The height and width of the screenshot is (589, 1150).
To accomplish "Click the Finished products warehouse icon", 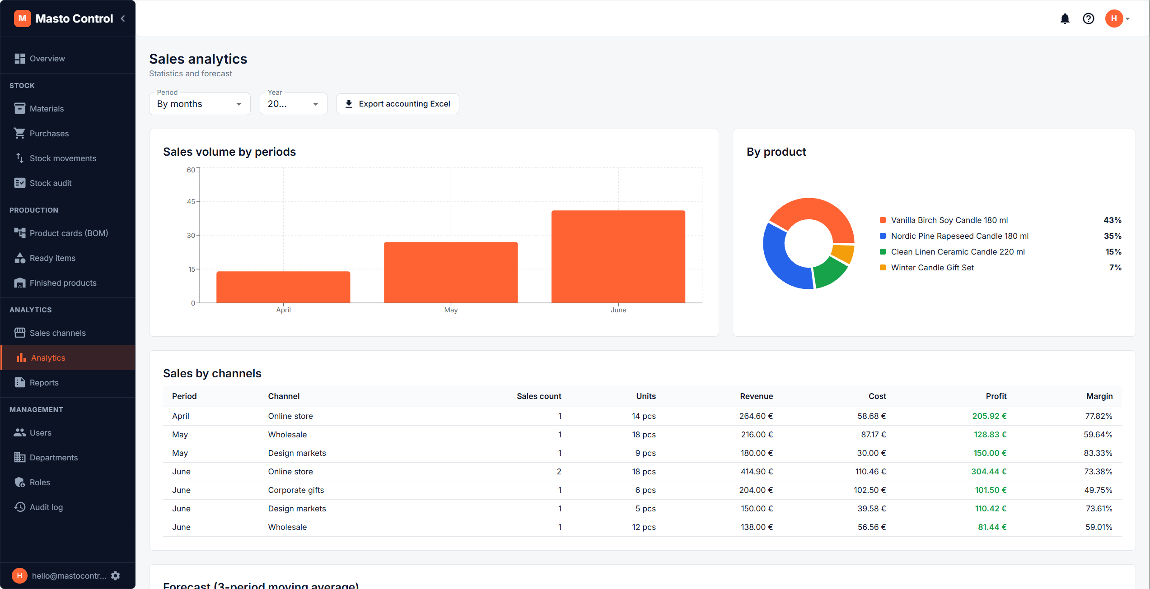I will 19,283.
